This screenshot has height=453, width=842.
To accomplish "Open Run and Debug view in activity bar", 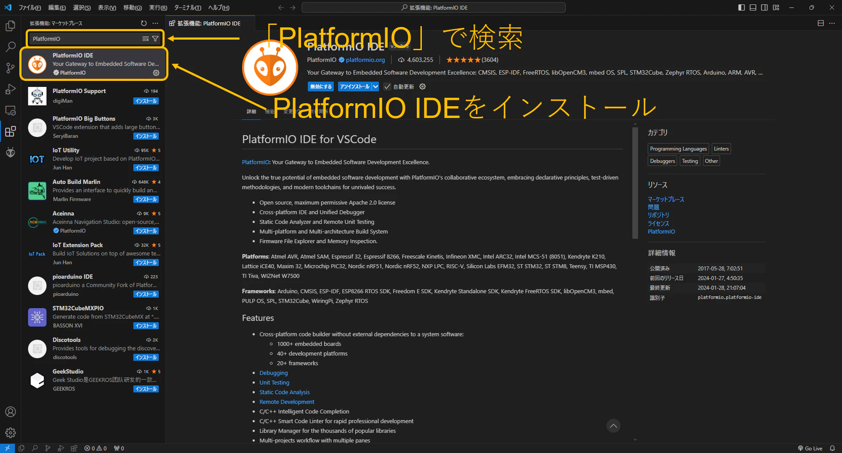I will pos(11,89).
